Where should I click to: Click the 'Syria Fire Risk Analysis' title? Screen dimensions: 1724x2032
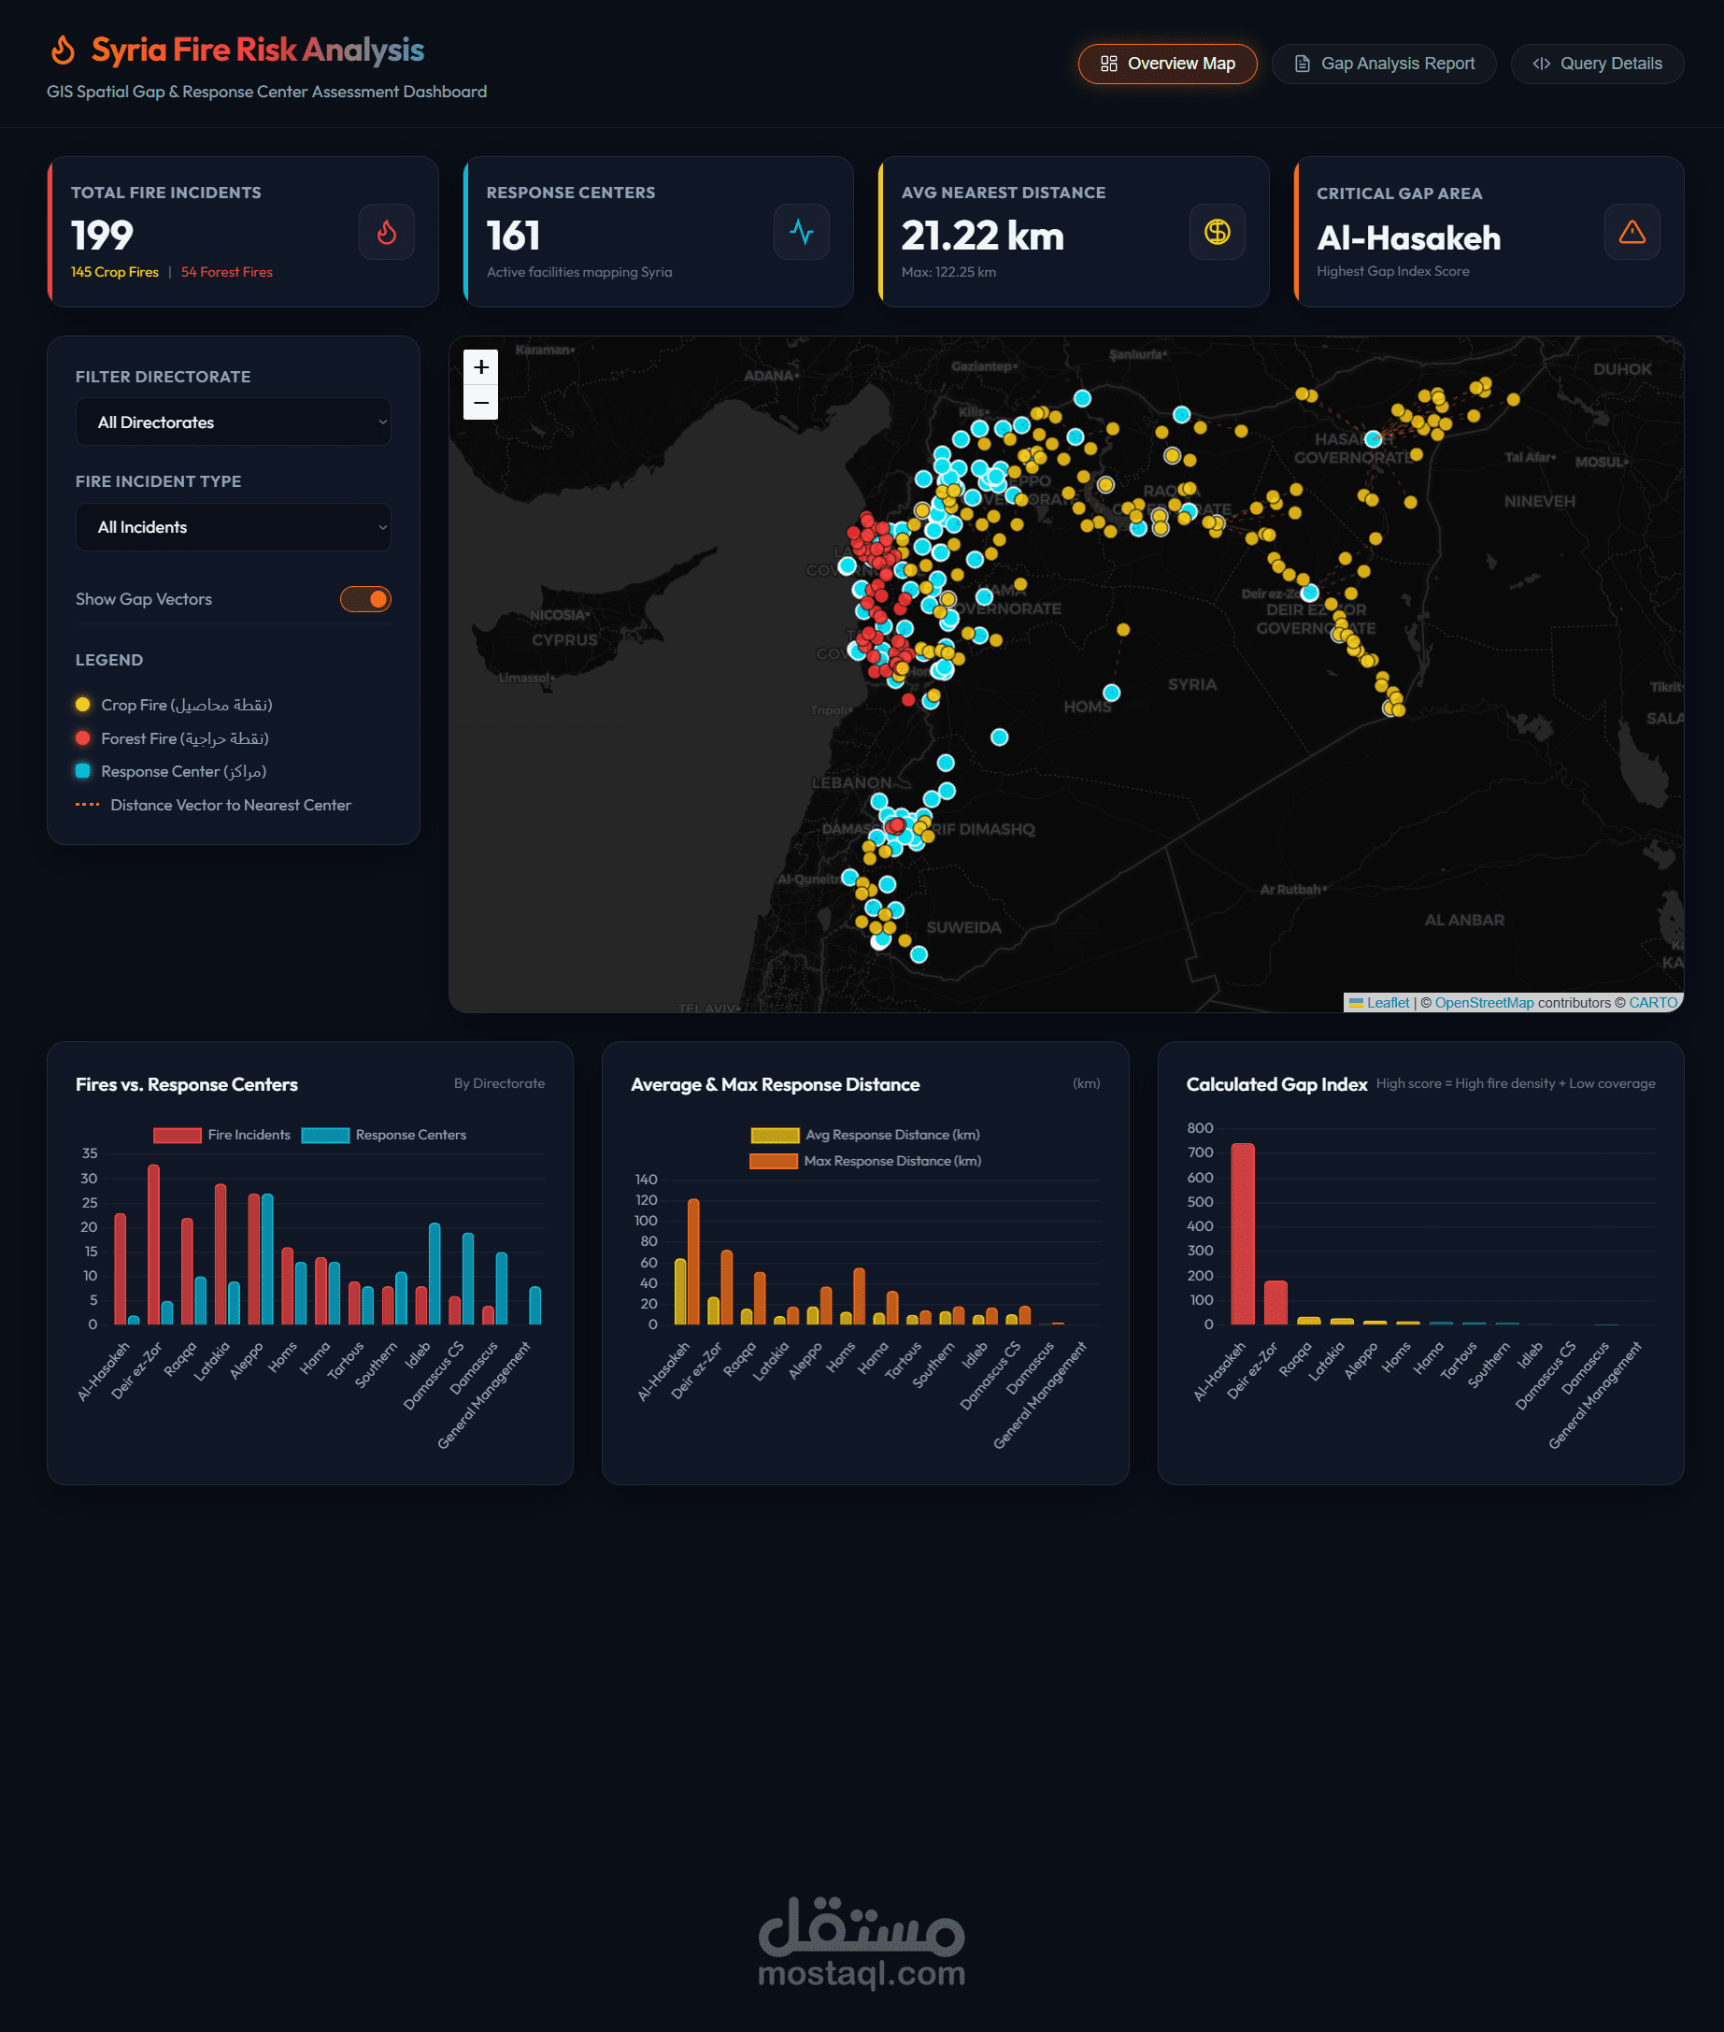click(x=258, y=50)
